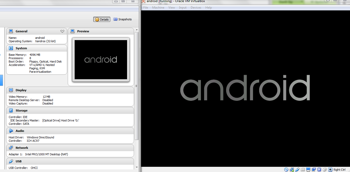Click the Boot Order value text
Screen dimensions: 350x172
coord(46,62)
